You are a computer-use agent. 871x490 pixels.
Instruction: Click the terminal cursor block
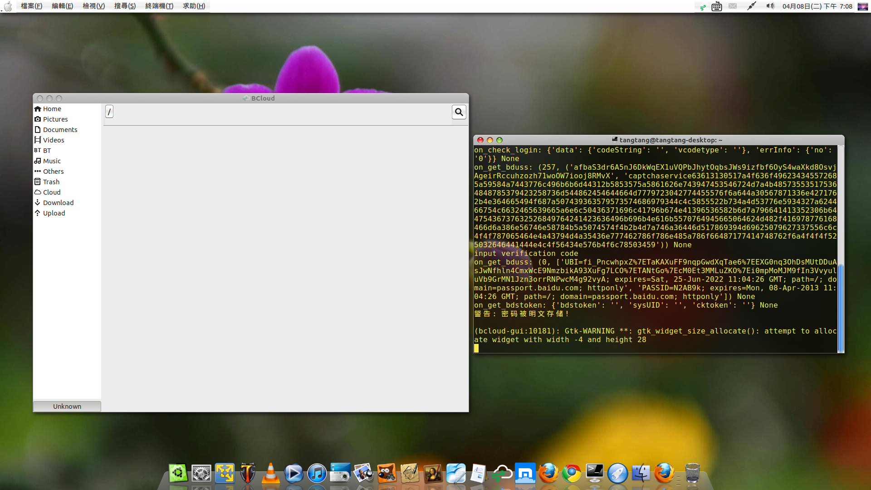click(476, 348)
